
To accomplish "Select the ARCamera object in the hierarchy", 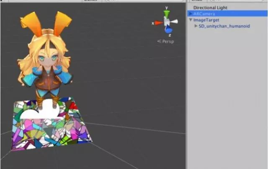I will tap(204, 14).
